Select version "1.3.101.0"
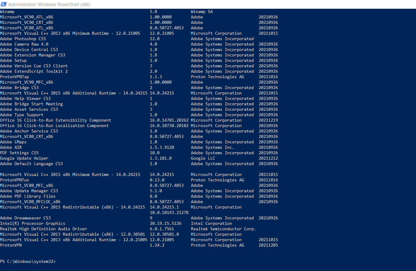The height and width of the screenshot is (271, 416). tap(161, 158)
